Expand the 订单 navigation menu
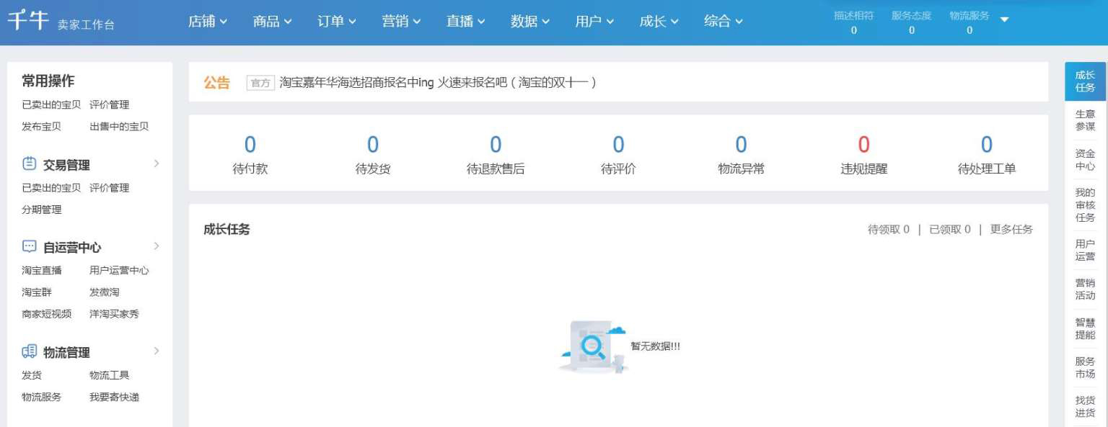 tap(337, 22)
